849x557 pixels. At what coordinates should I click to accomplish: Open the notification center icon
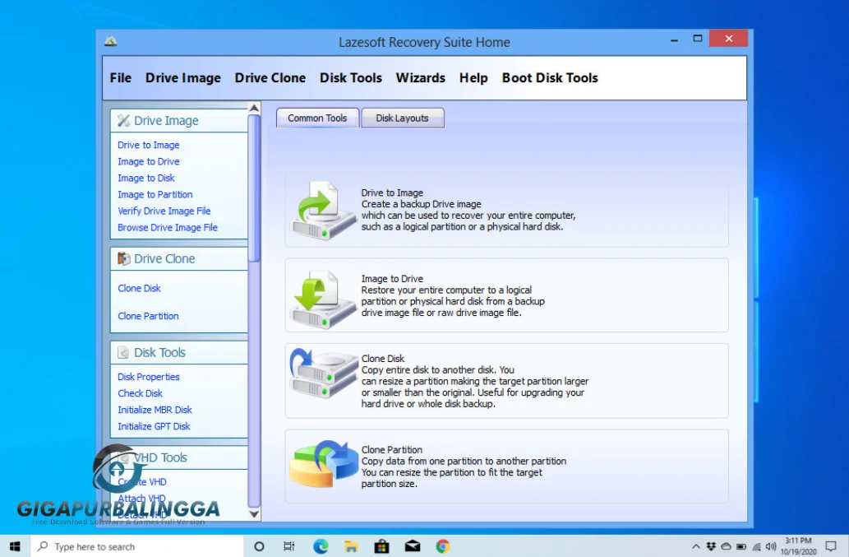[x=831, y=546]
